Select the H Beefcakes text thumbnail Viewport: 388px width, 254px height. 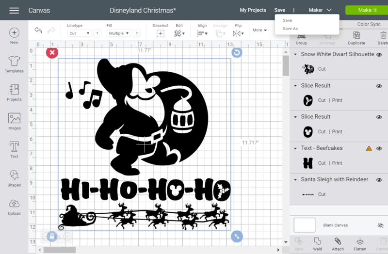point(308,163)
